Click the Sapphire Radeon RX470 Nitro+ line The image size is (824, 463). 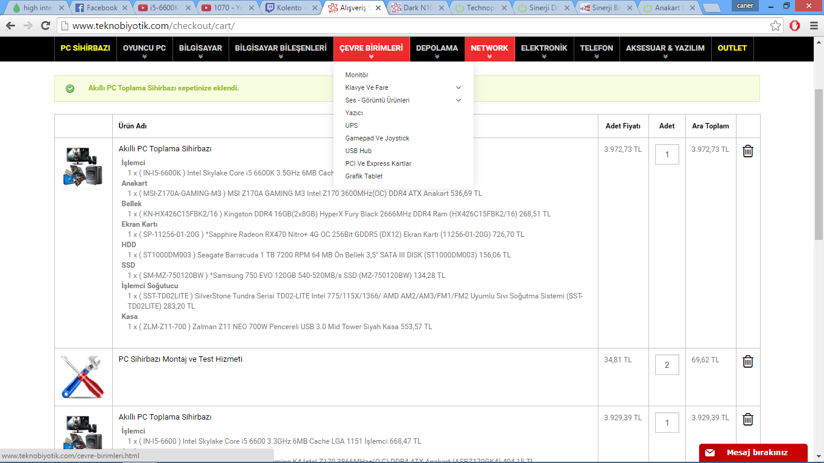pos(326,235)
